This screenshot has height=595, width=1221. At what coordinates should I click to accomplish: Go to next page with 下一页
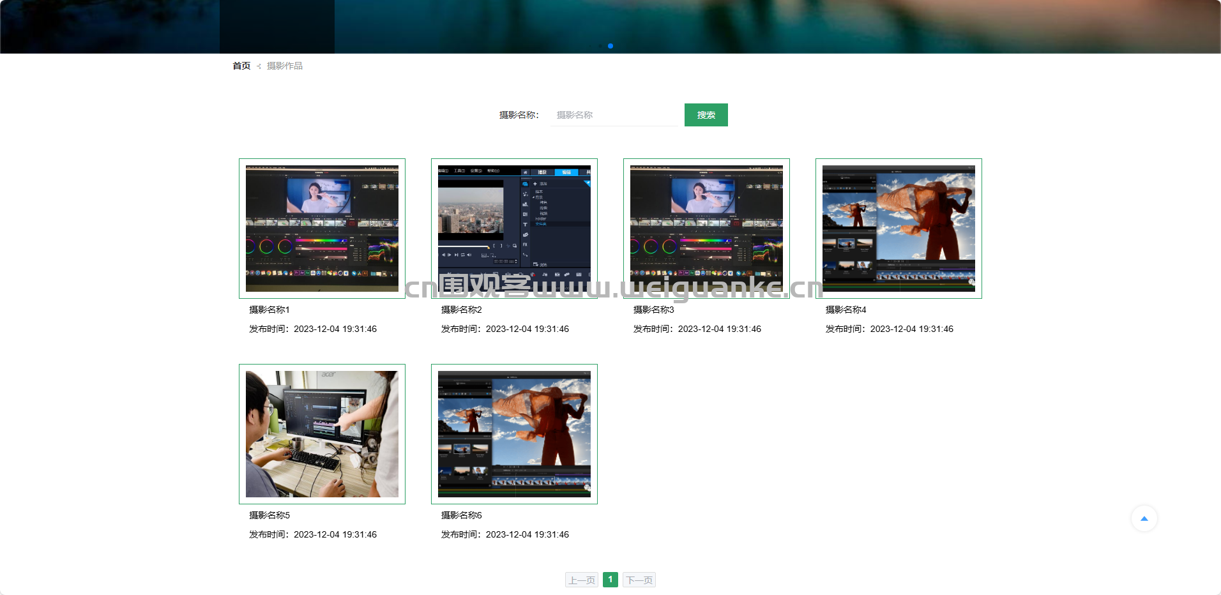coord(639,580)
